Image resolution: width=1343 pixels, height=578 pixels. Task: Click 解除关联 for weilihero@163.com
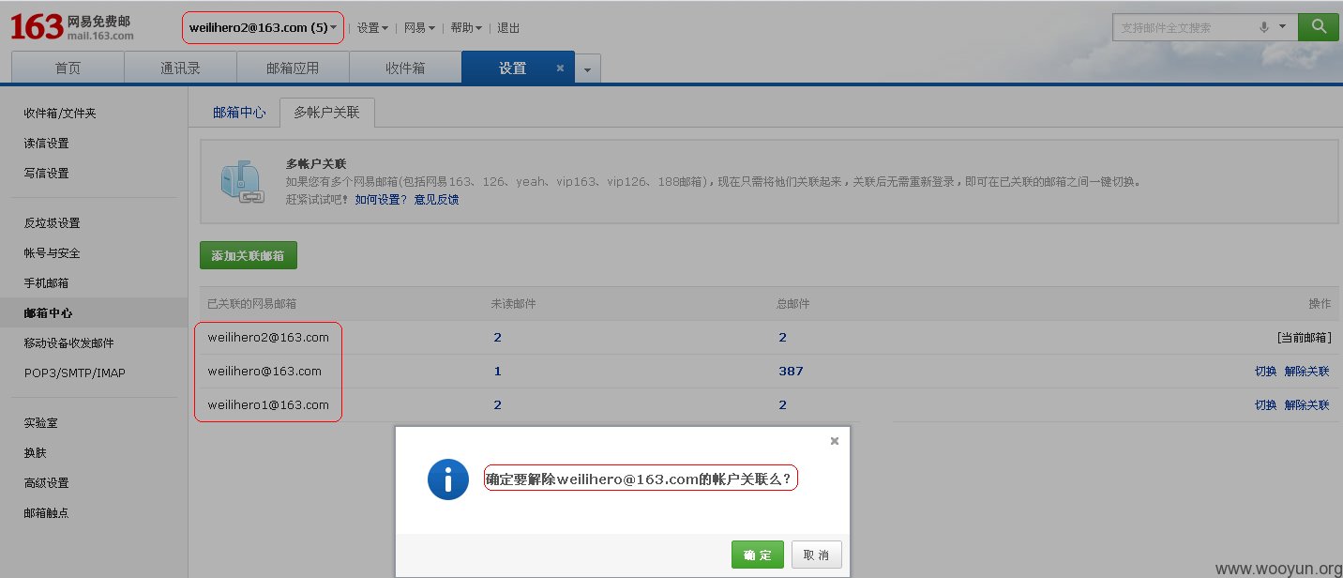click(x=1307, y=372)
